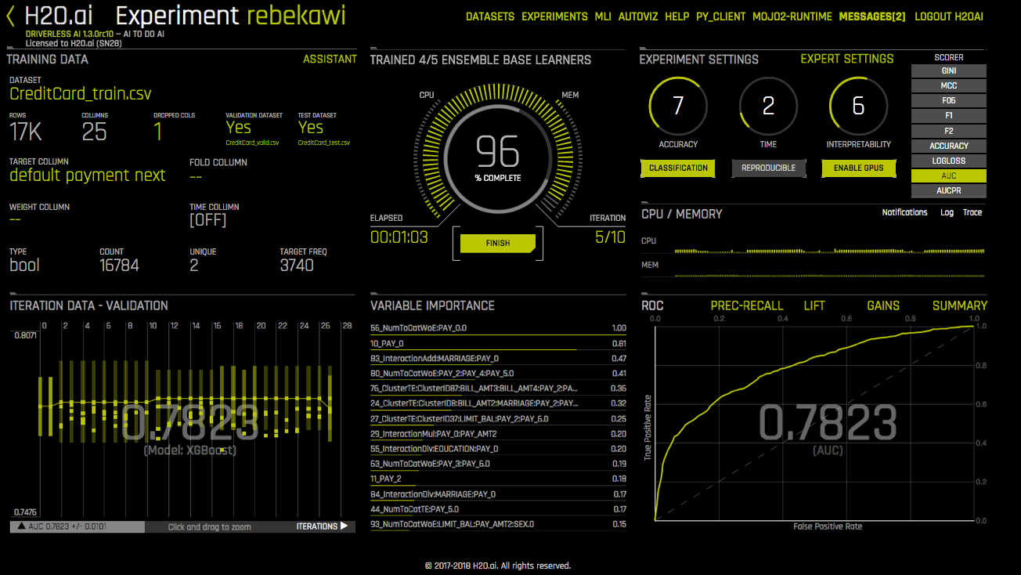Select variable 63_NumToCatWoE:PAY_3:PAY_6.0
The height and width of the screenshot is (575, 1021).
tap(498, 464)
